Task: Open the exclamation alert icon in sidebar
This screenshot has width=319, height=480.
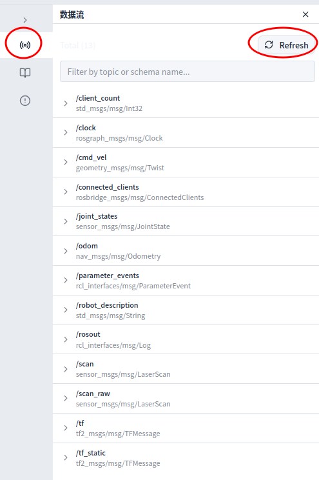Action: click(x=25, y=101)
